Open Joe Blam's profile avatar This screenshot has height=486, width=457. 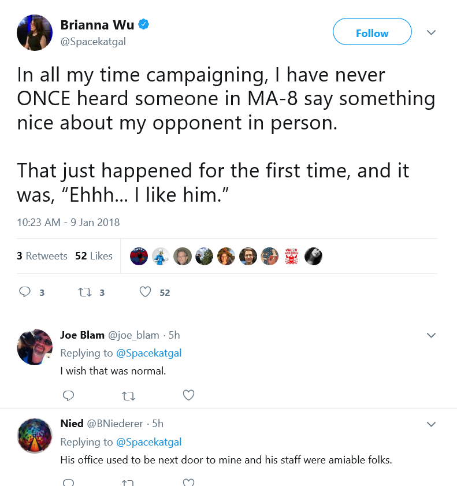(x=35, y=347)
